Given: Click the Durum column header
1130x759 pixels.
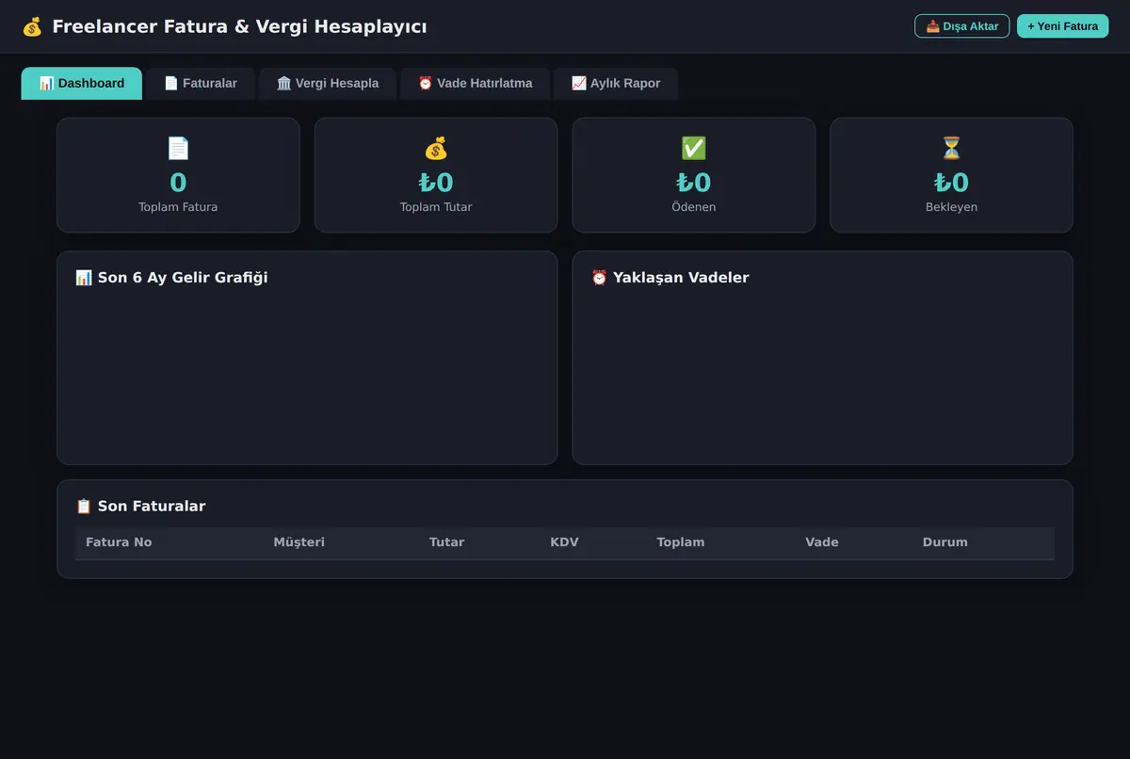Looking at the screenshot, I should (x=945, y=542).
